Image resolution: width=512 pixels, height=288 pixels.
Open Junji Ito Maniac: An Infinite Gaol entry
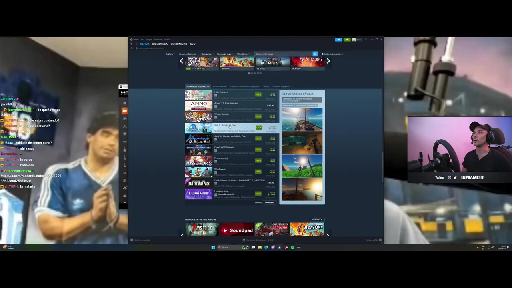point(230,139)
